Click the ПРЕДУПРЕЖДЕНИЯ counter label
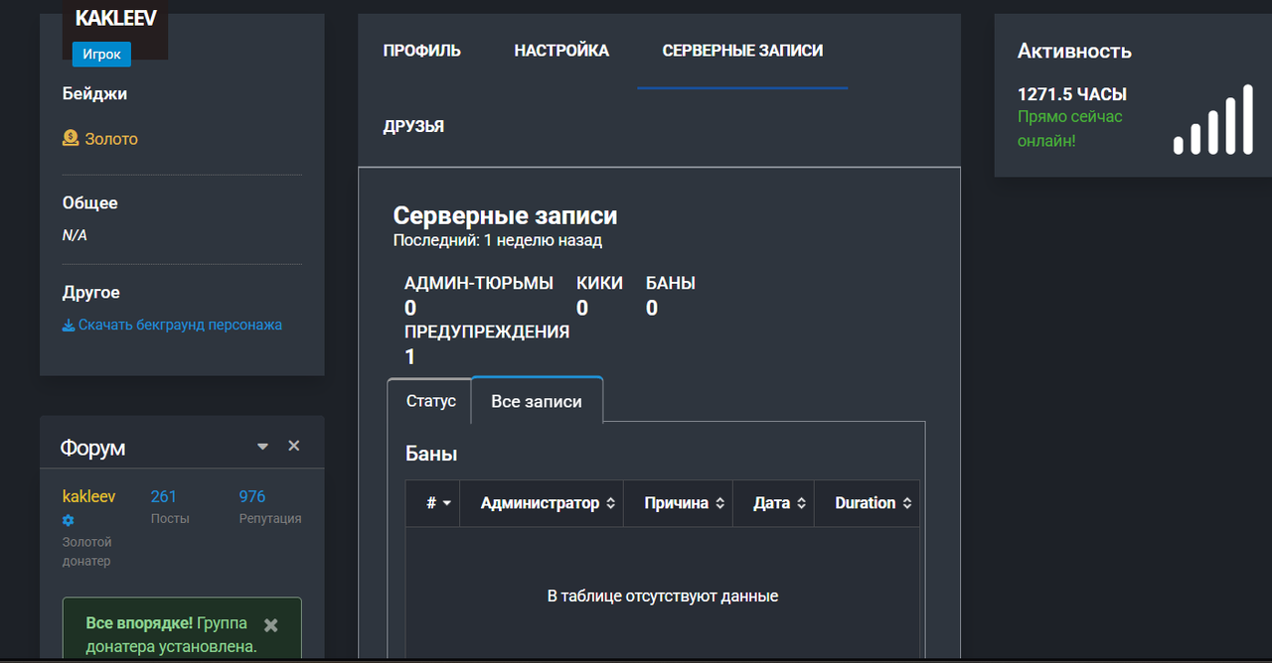1272x663 pixels. tap(487, 331)
